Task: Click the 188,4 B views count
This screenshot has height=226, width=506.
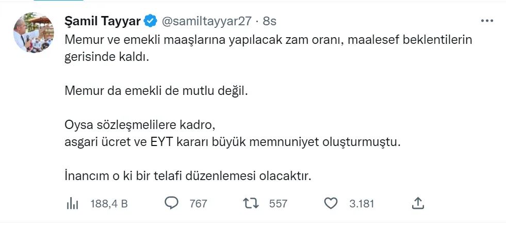Action: tap(109, 204)
